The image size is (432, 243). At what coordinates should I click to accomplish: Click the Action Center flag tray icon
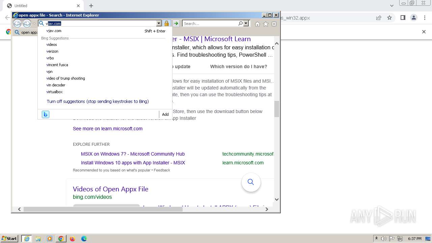click(x=392, y=239)
